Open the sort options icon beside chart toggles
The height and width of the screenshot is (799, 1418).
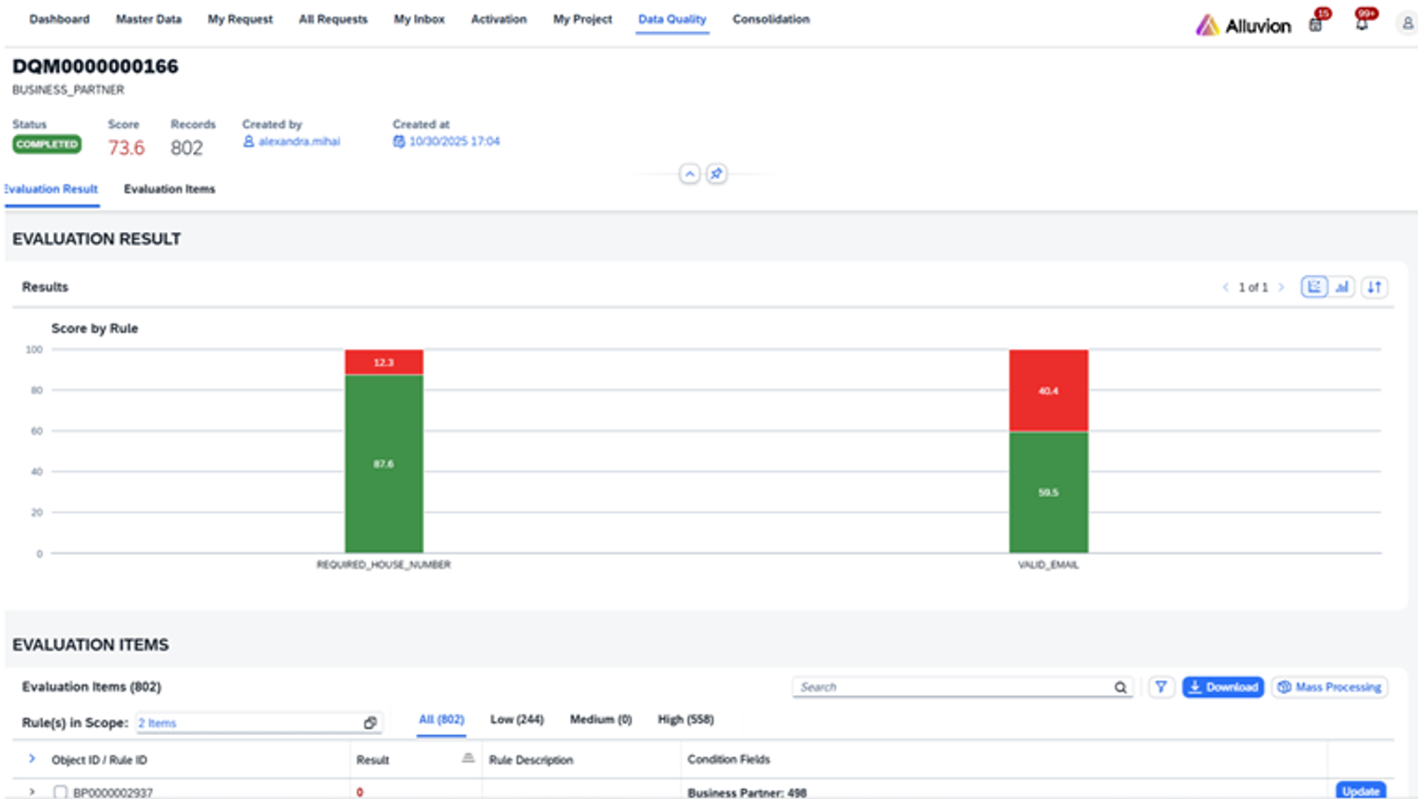[x=1374, y=287]
